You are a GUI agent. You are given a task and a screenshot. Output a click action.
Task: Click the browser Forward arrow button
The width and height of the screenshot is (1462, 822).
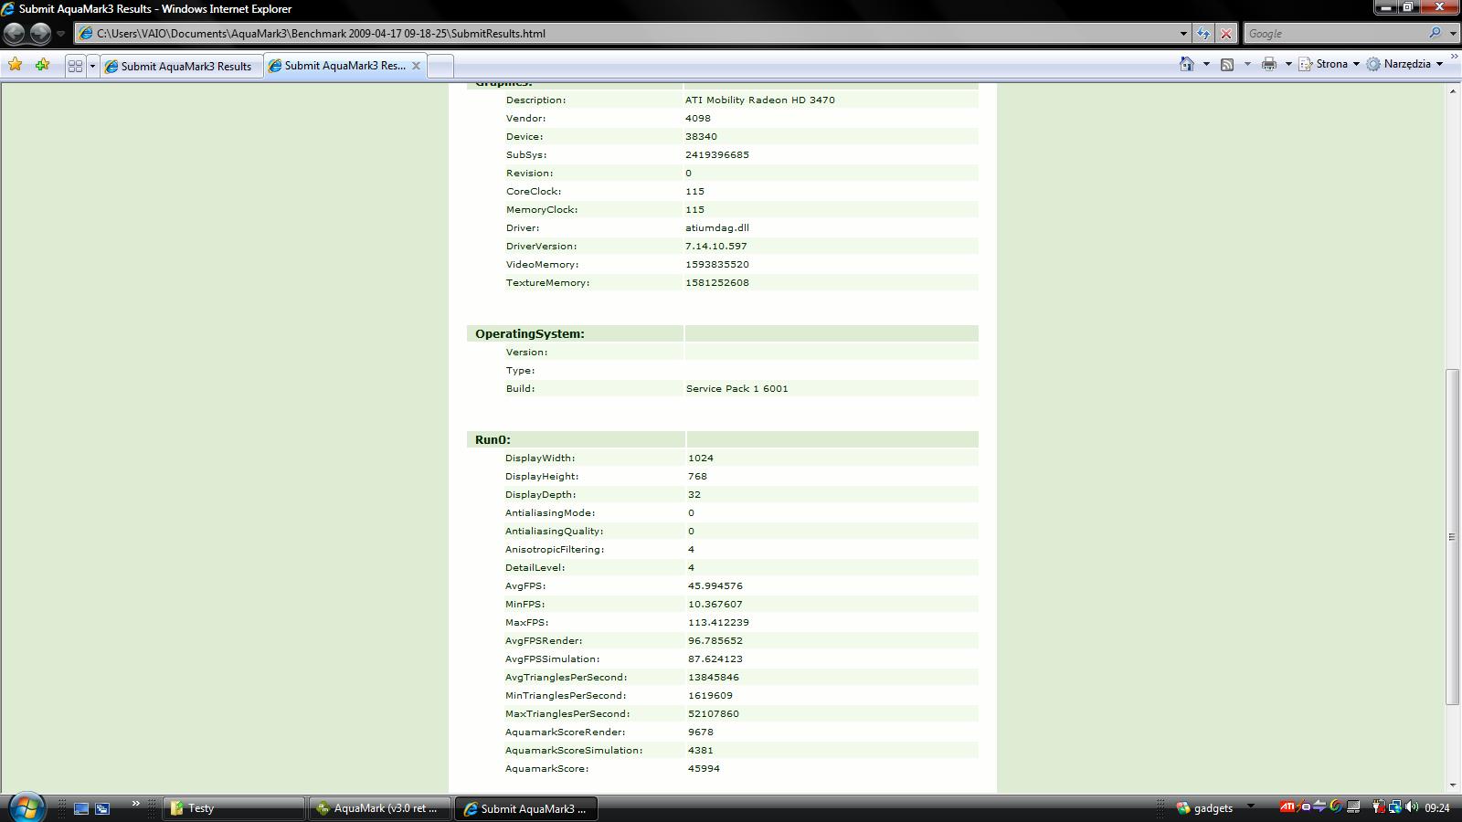pos(40,34)
